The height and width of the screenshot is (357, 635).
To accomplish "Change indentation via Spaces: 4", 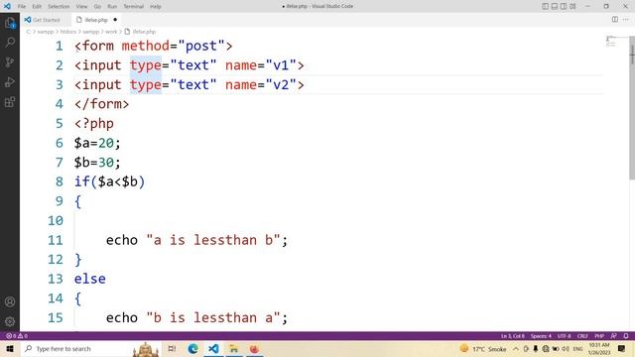I will 541,336.
